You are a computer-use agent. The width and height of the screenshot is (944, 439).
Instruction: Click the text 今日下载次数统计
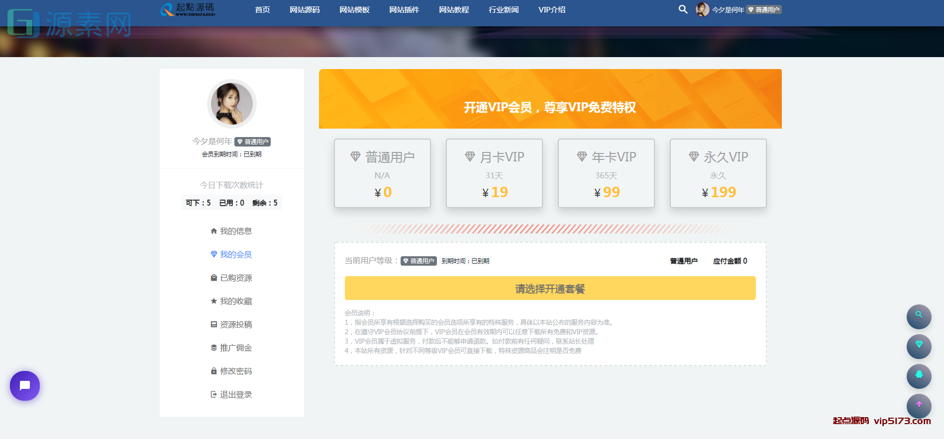point(231,185)
